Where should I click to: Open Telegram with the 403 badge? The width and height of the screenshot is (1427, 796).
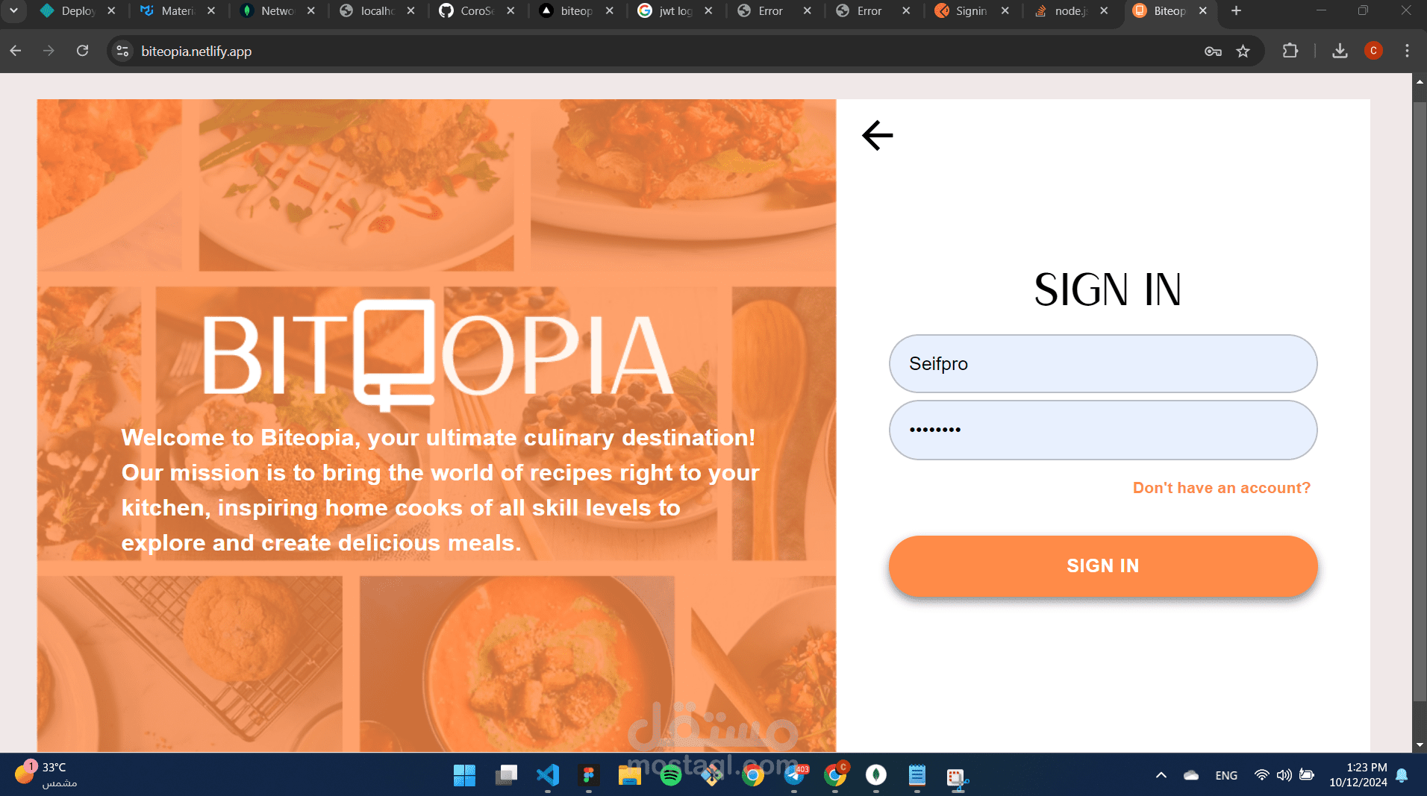(x=795, y=776)
